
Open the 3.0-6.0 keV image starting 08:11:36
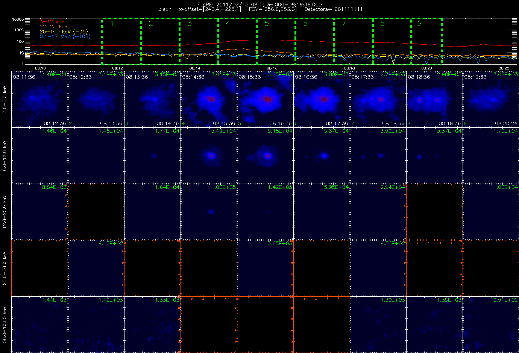click(39, 99)
